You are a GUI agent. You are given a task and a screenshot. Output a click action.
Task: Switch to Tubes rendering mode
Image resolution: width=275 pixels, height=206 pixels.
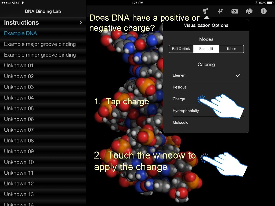pos(231,49)
